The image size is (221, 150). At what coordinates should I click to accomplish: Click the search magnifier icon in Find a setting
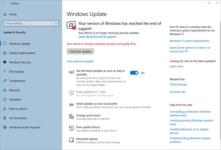(x=56, y=23)
